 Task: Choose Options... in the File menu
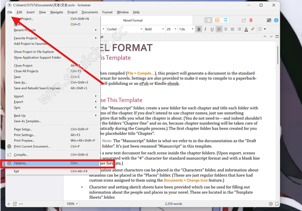(53, 163)
